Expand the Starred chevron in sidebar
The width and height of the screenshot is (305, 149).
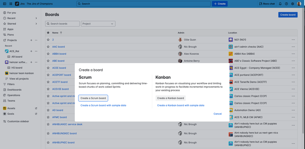pos(36,24)
